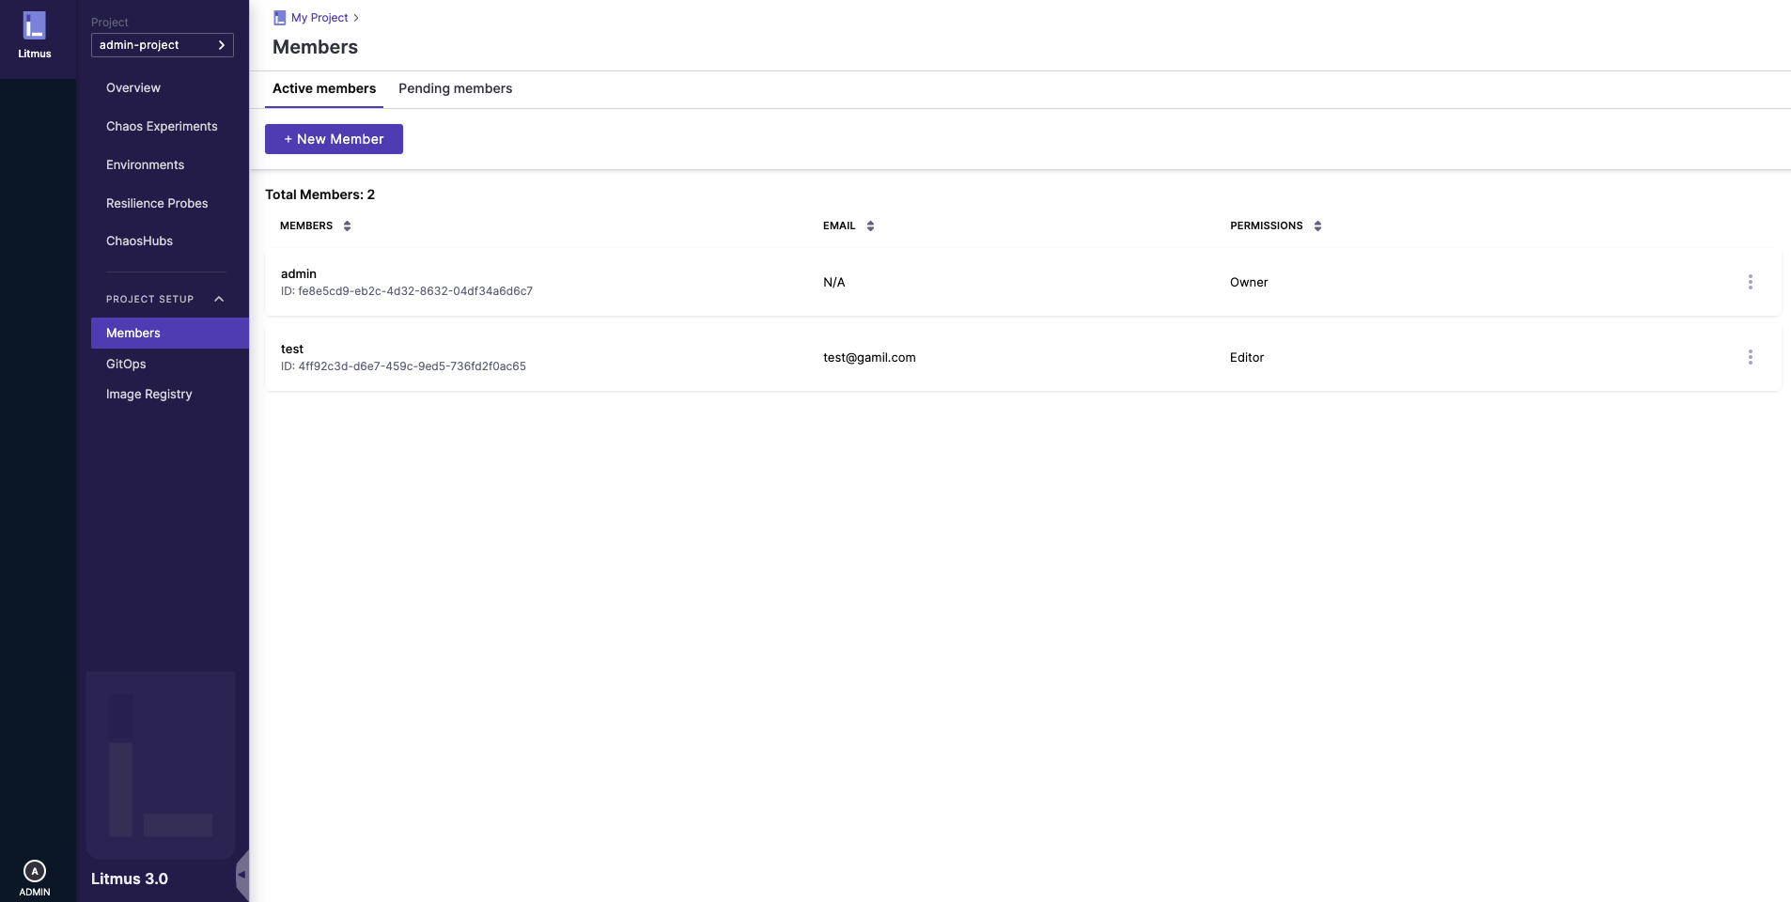Follow the My Project breadcrumb link
Viewport: 1791px width, 902px height.
point(319,18)
